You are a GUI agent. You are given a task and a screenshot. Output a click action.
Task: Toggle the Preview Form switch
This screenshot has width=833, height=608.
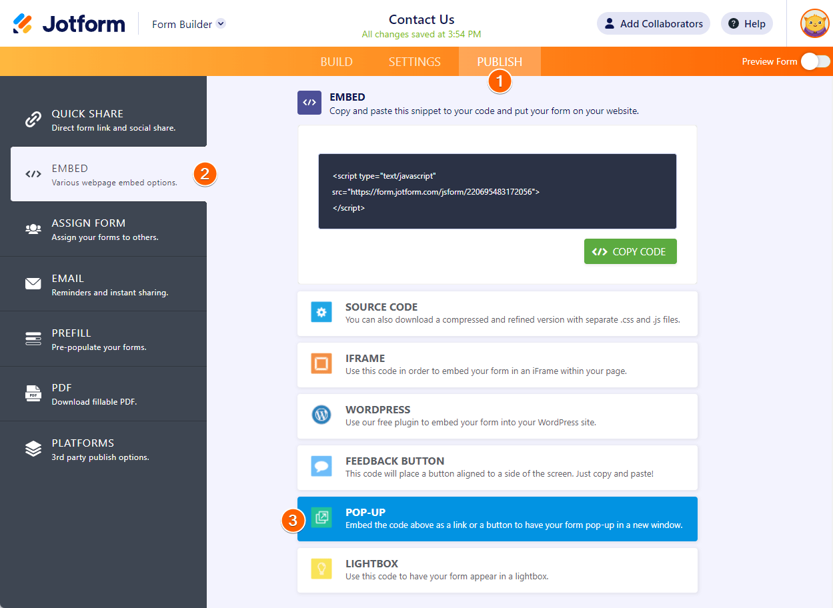click(816, 61)
